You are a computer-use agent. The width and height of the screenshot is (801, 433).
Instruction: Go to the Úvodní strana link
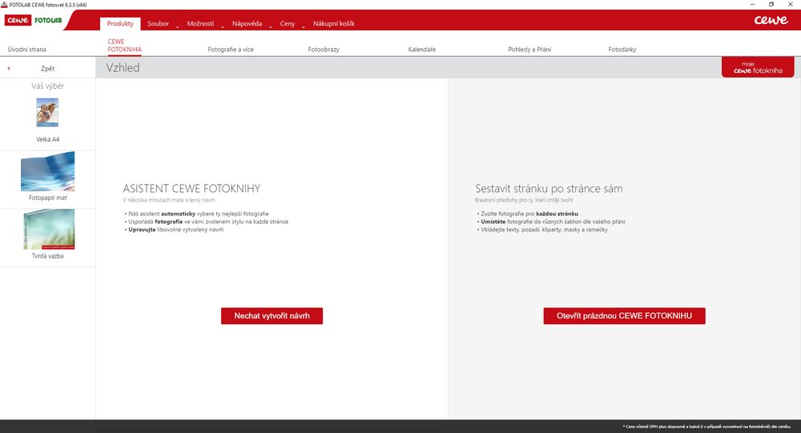point(26,50)
